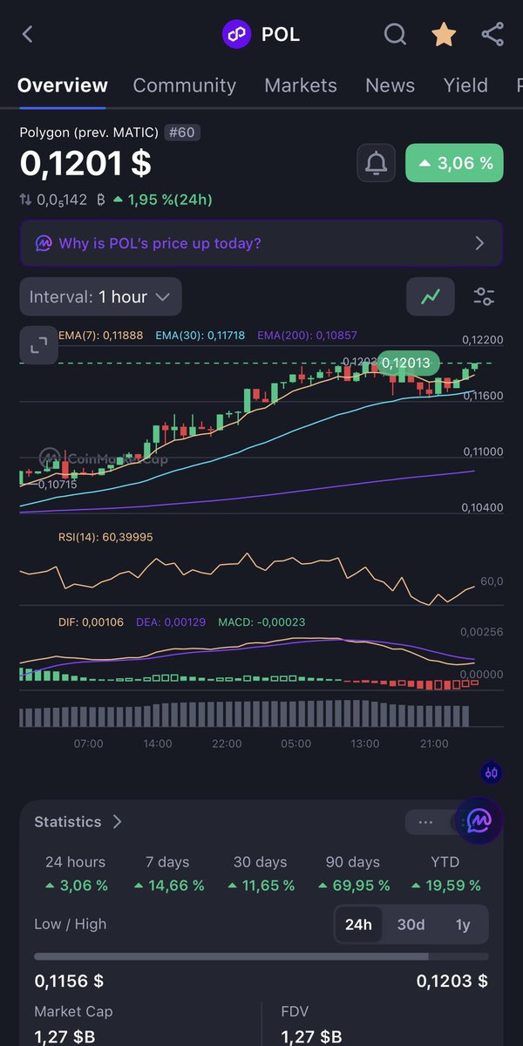Tap the volume bars strip
Viewport: 523px width, 1046px height.
pyautogui.click(x=245, y=713)
